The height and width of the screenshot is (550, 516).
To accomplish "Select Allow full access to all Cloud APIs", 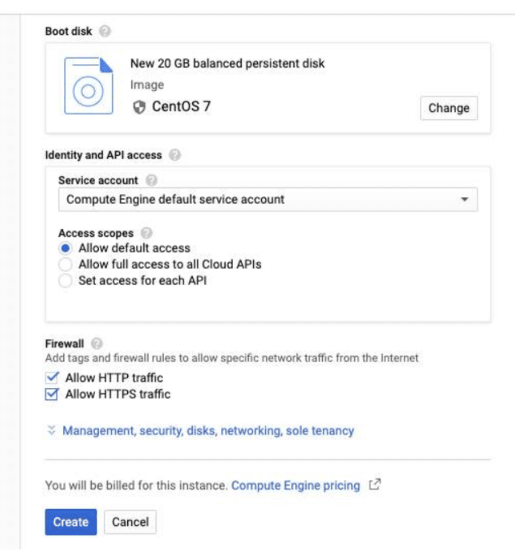I will (65, 264).
